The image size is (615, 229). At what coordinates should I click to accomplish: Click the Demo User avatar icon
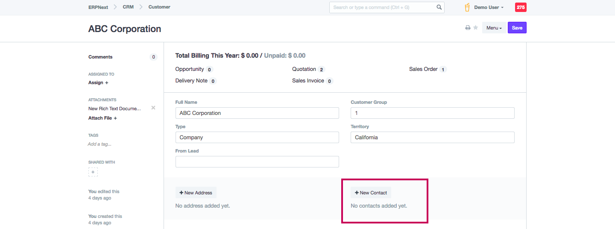point(467,7)
